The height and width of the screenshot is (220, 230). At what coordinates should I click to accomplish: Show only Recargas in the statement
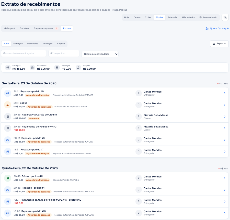pyautogui.click(x=48, y=44)
